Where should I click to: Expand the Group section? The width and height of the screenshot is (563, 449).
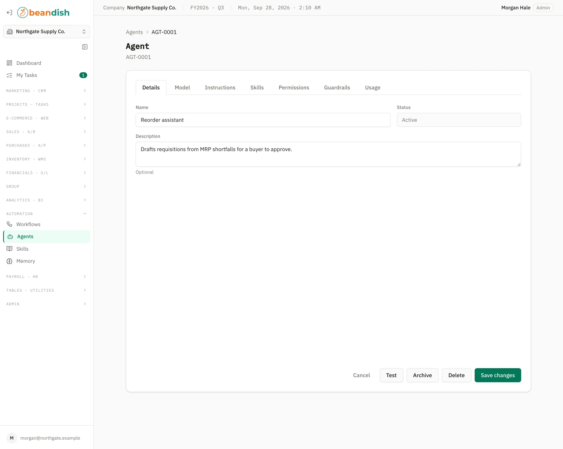[x=47, y=187]
